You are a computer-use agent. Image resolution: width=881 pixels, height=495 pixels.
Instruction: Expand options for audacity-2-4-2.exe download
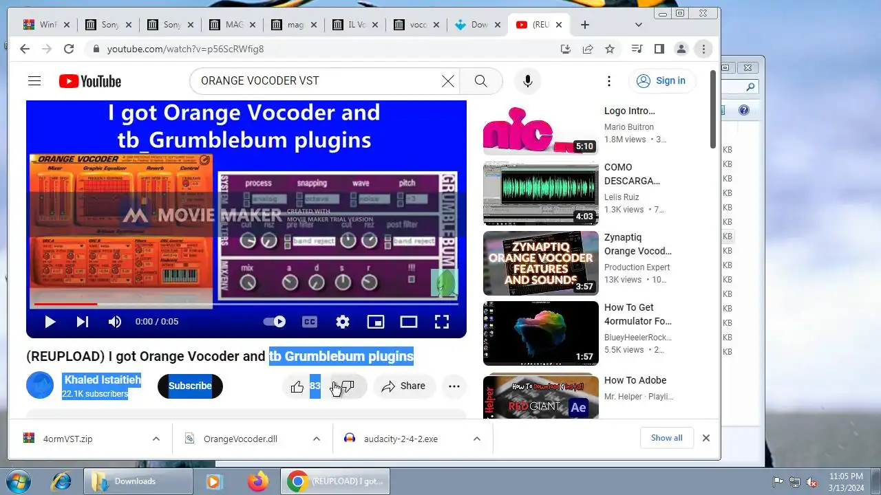point(477,439)
